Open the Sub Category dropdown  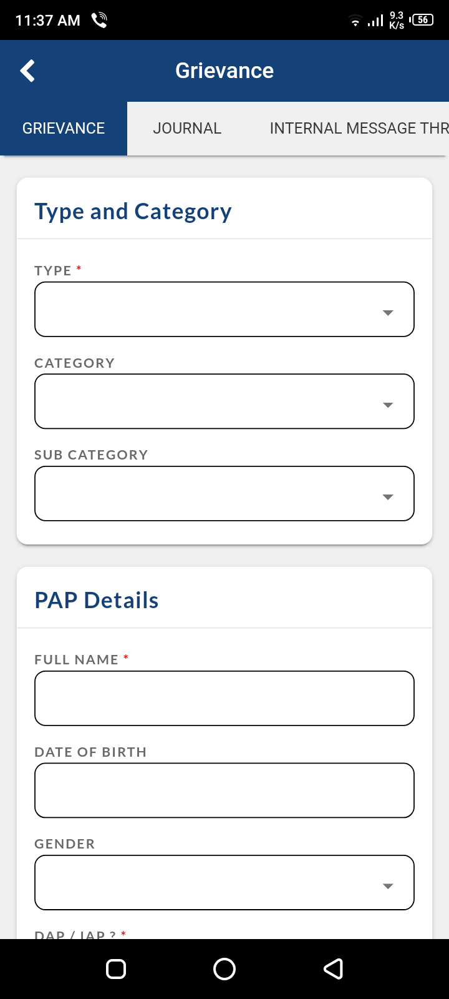click(x=224, y=493)
